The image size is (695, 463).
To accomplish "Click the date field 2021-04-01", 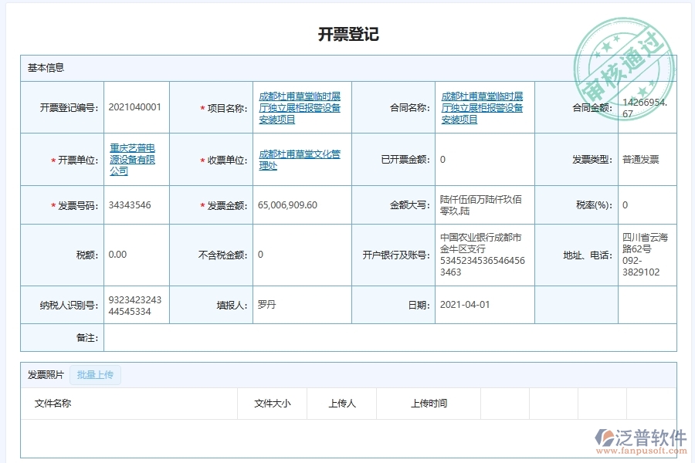I will click(466, 304).
